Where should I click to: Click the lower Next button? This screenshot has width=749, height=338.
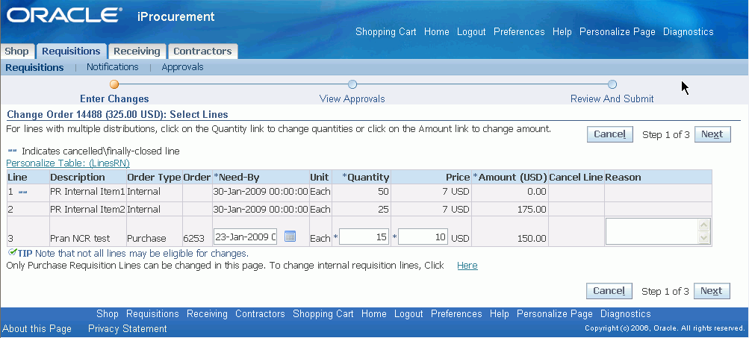pyautogui.click(x=712, y=291)
